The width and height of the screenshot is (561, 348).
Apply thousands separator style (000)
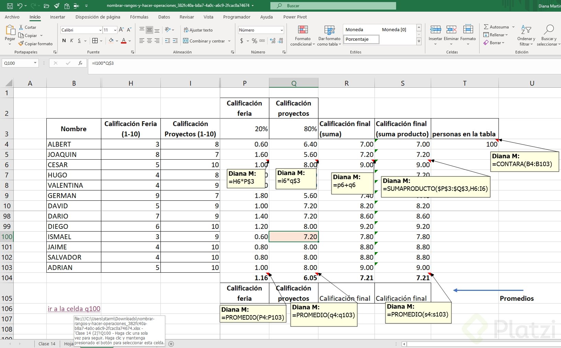262,41
